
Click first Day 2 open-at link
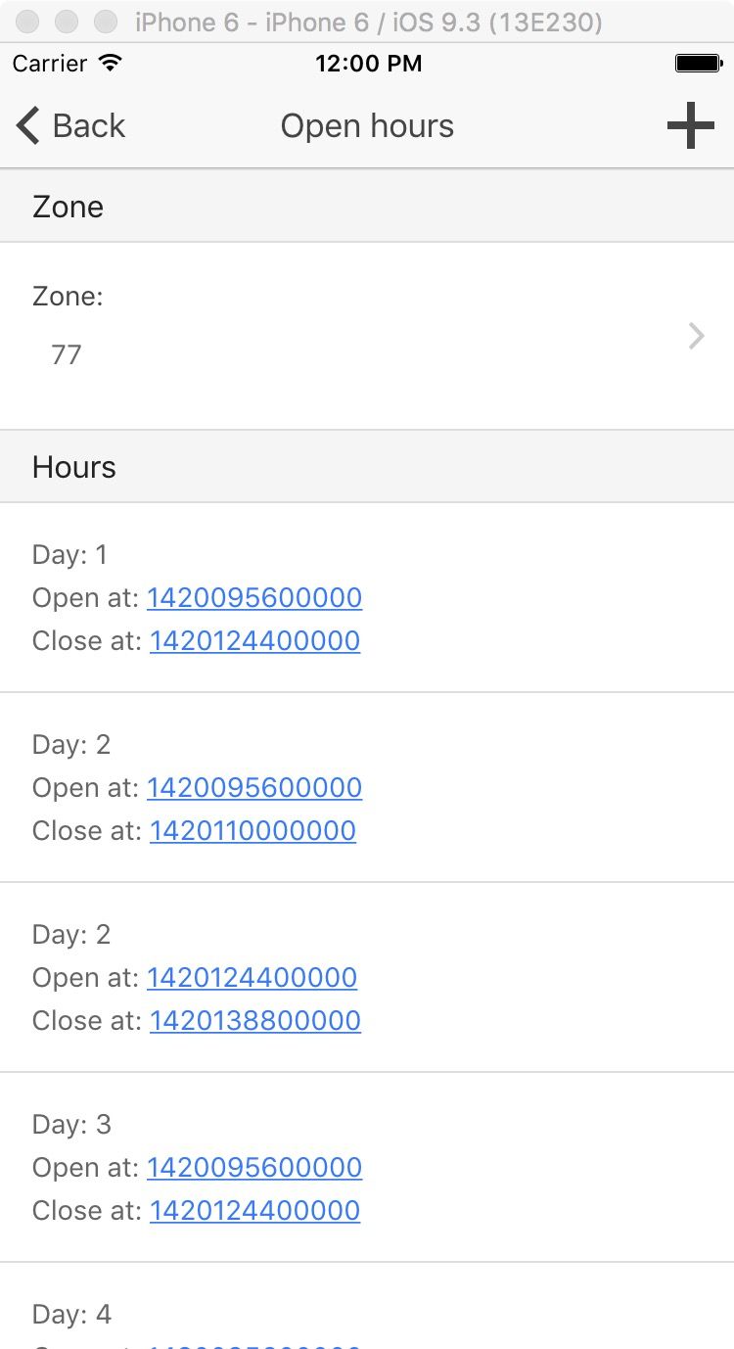(x=254, y=787)
